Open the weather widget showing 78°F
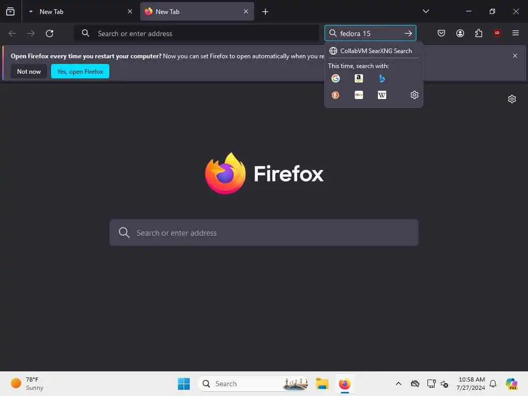This screenshot has height=396, width=528. [x=27, y=384]
